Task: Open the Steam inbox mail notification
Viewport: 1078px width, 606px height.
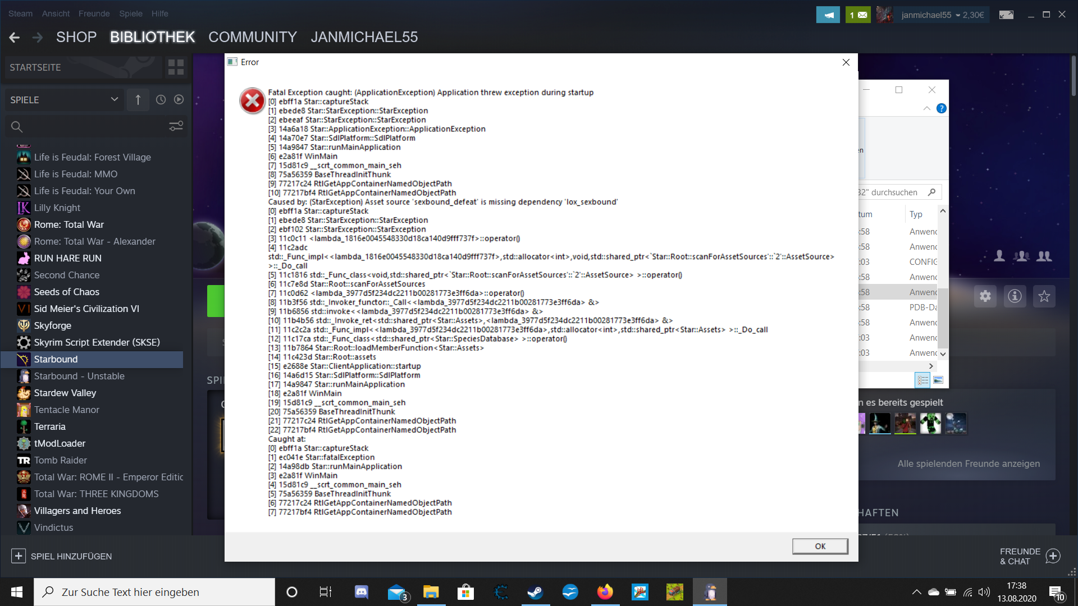Action: (858, 15)
